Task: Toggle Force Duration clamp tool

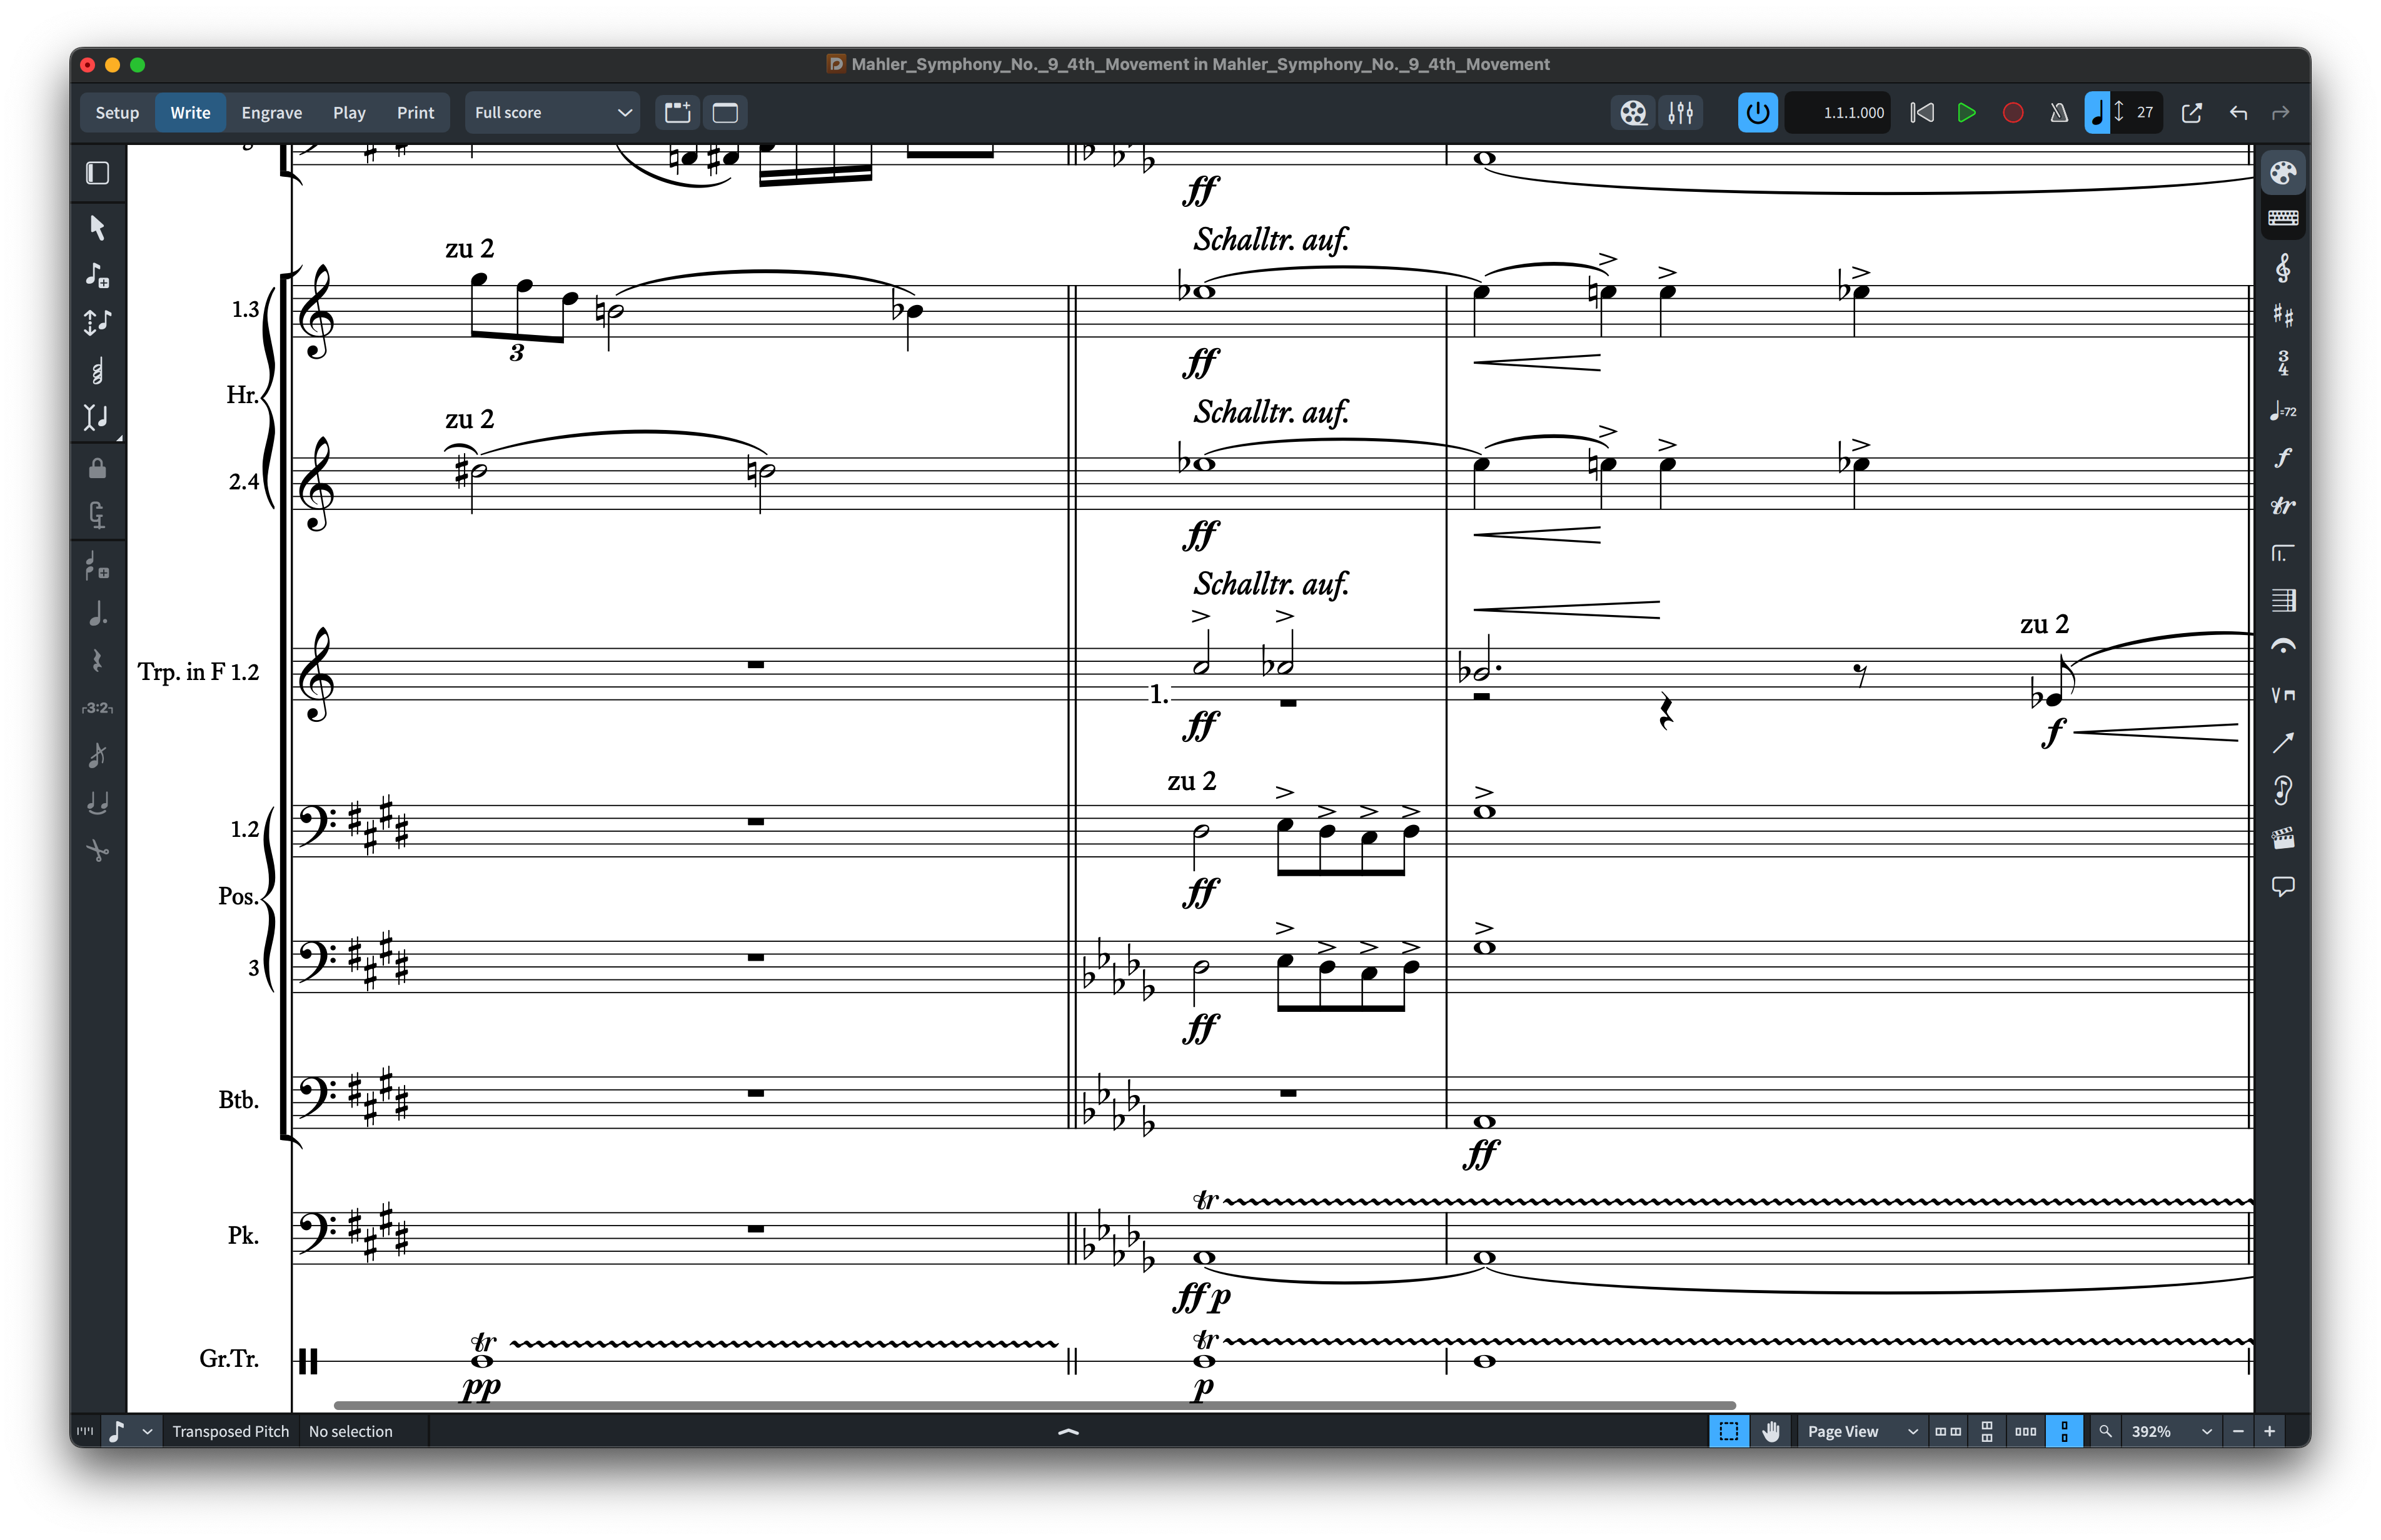Action: tap(97, 515)
